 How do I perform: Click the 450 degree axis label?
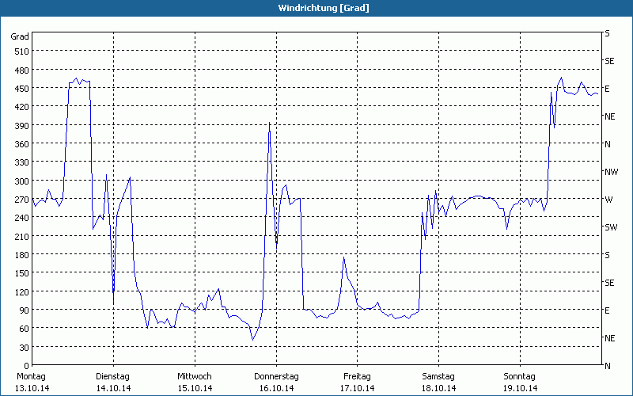[x=22, y=89]
